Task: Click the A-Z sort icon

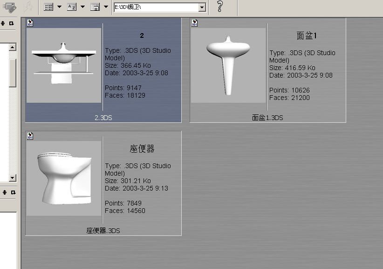Action: tap(72, 7)
